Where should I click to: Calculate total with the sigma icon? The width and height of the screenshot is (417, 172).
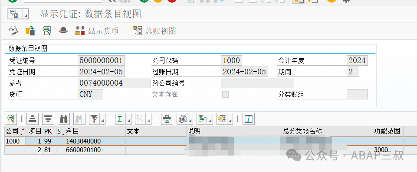[120, 119]
